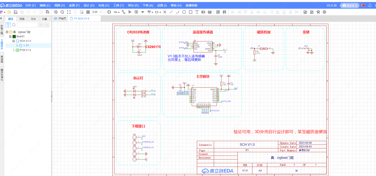
Task: Collapse the 真 · zigbee门磁 project node
Action: click(7, 32)
